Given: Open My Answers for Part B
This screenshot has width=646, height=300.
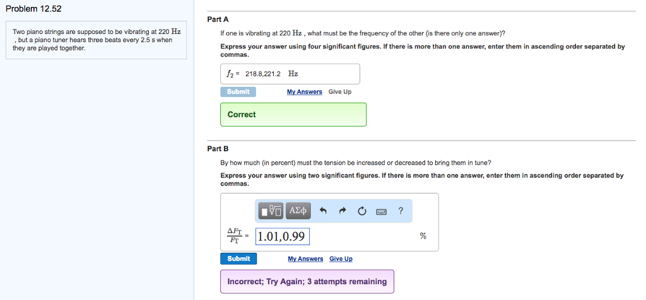Looking at the screenshot, I should [305, 259].
